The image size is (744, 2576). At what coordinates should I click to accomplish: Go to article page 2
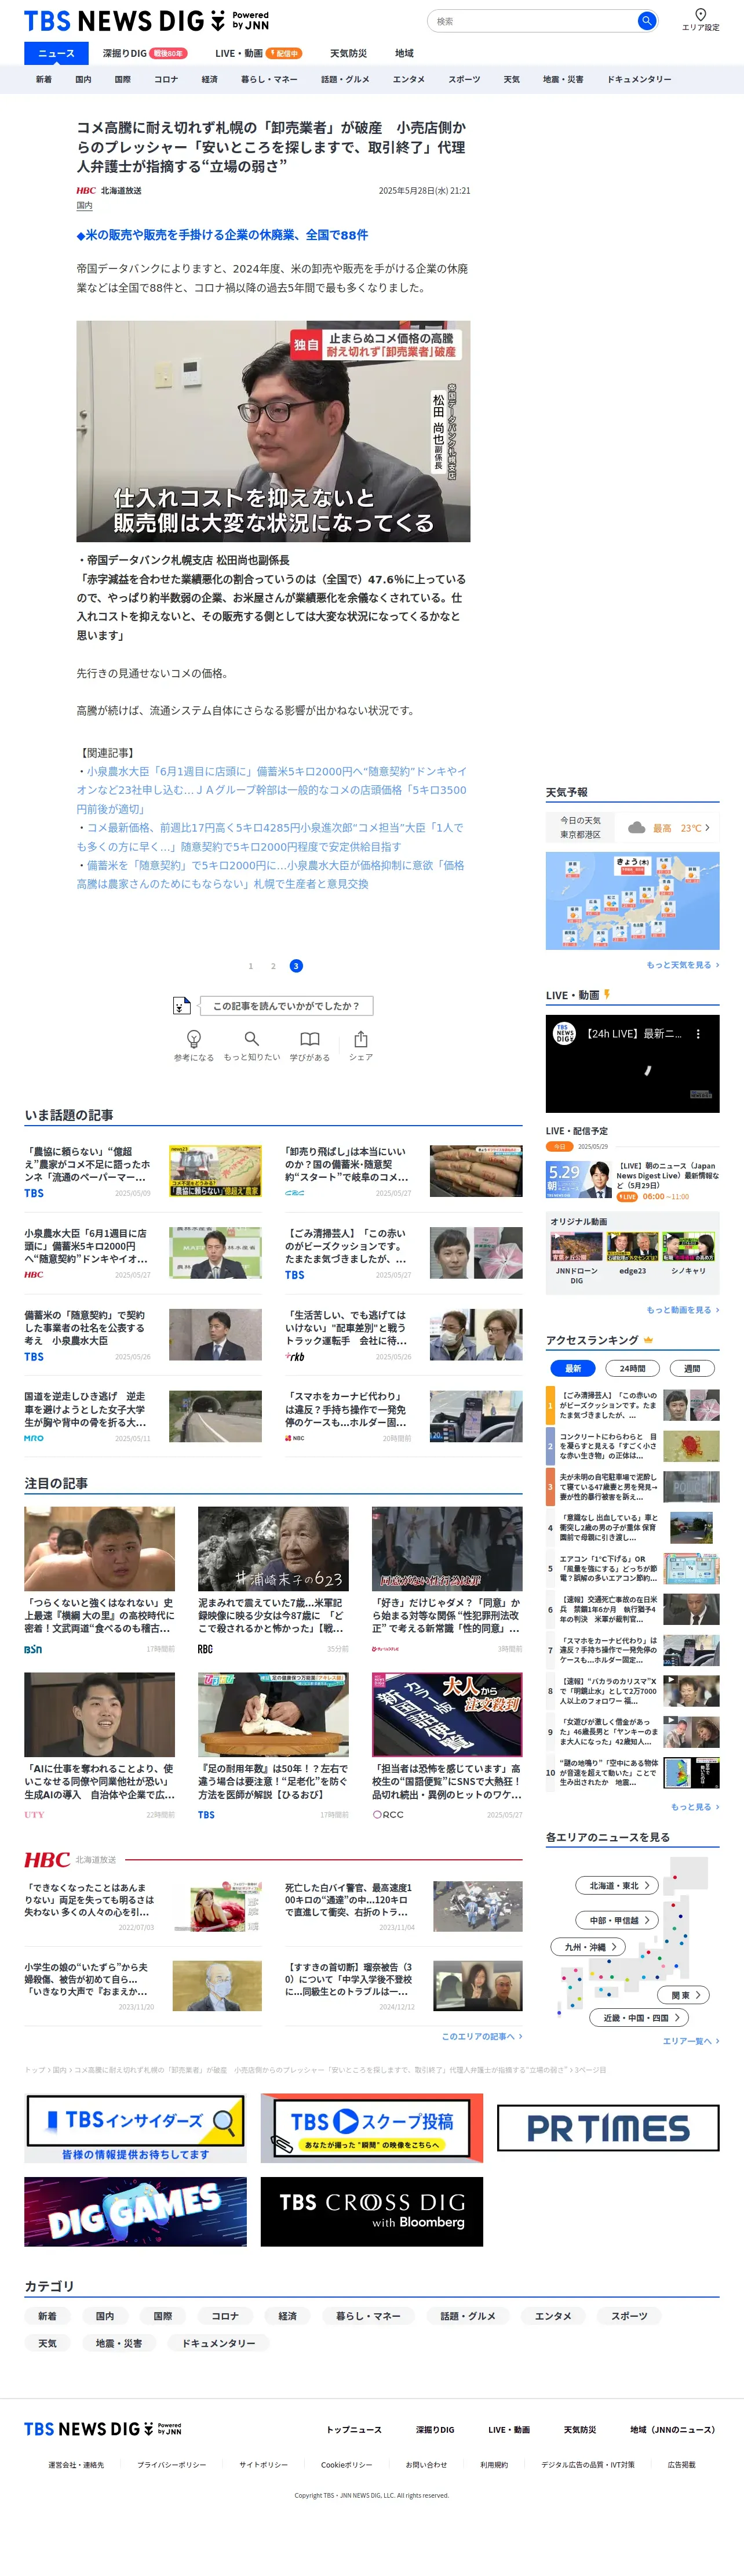point(273,966)
